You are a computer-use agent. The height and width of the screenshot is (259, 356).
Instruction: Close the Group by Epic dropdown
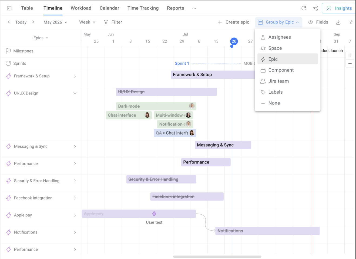(278, 22)
